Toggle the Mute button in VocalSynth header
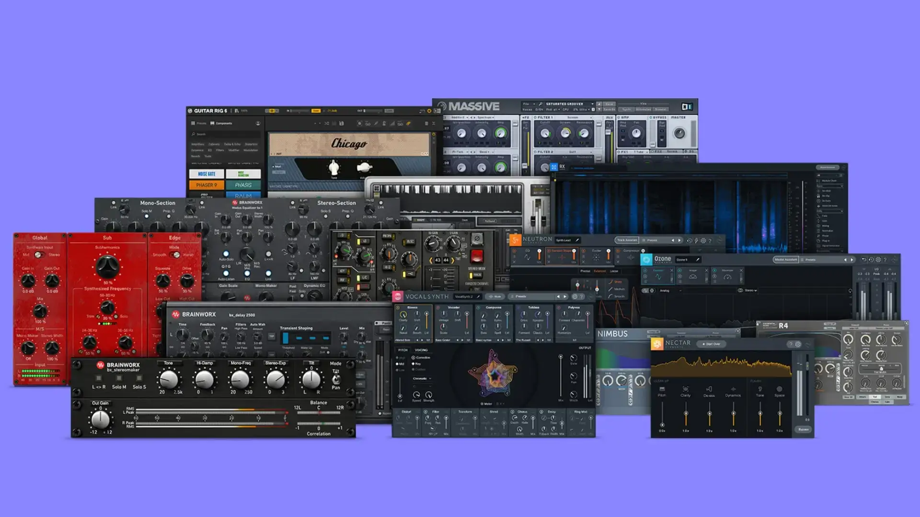 click(x=495, y=297)
